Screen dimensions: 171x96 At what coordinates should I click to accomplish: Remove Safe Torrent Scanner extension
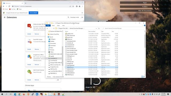37,80
